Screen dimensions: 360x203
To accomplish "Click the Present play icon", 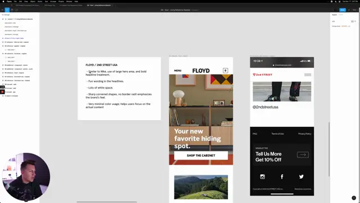I will [x=349, y=10].
